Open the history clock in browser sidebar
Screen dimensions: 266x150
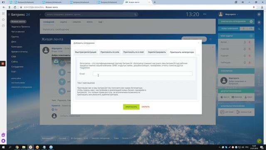(x=3, y=26)
